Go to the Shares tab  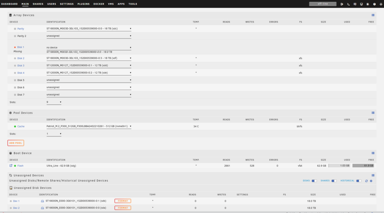(x=38, y=4)
